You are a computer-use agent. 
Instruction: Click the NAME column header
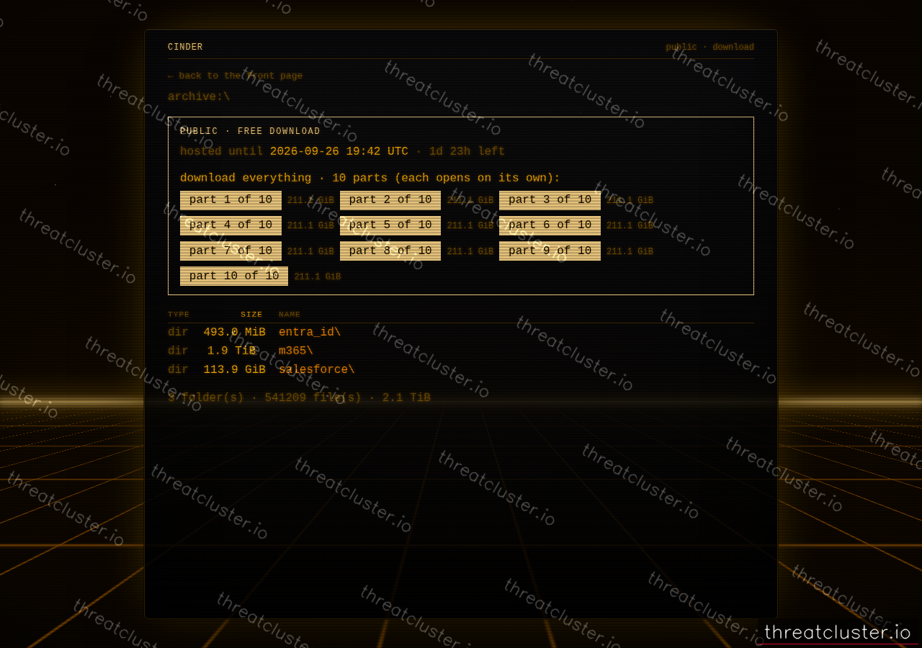pos(290,315)
